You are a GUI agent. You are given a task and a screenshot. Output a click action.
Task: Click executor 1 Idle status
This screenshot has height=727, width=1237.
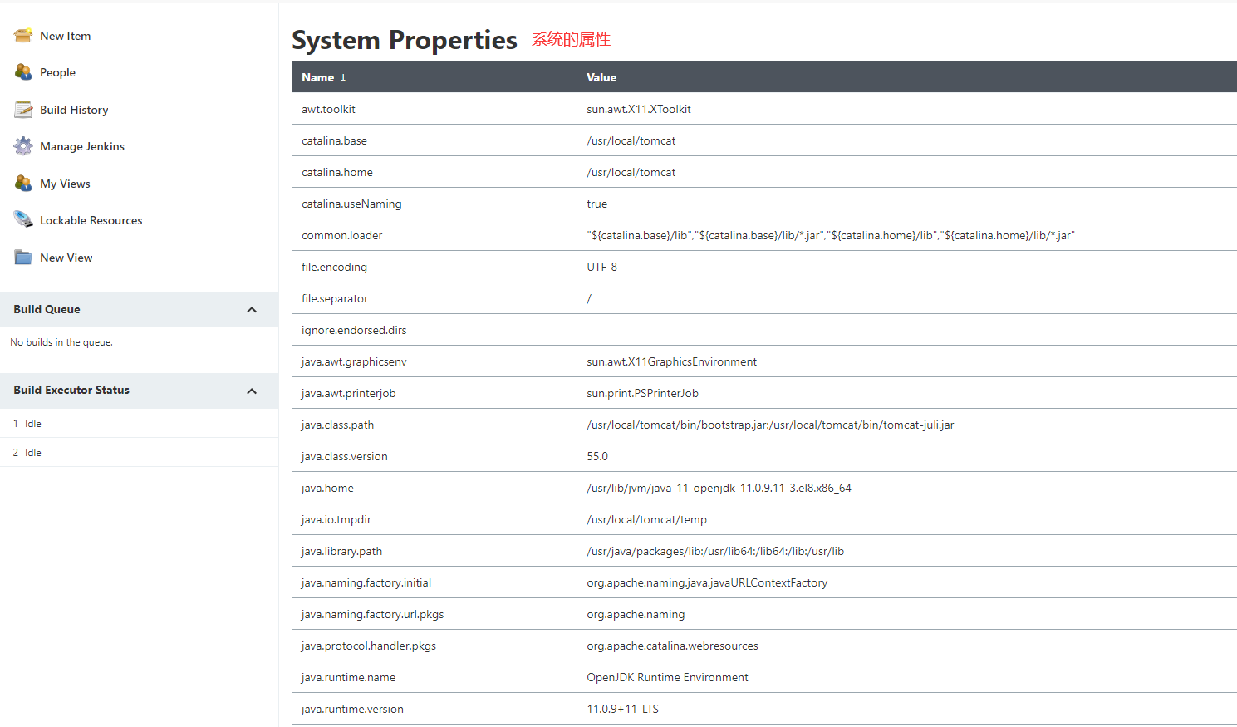tap(33, 424)
